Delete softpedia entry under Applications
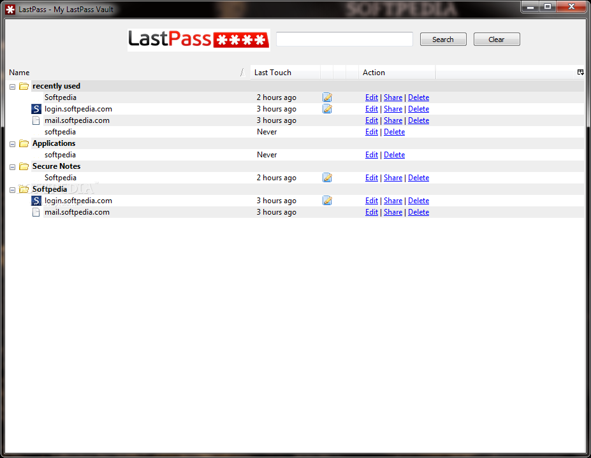 pos(394,155)
